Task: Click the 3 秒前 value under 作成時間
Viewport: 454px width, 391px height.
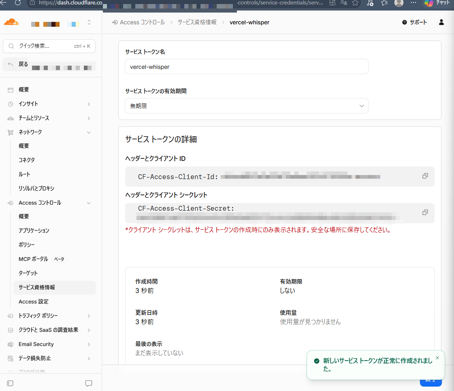Action: (x=145, y=291)
